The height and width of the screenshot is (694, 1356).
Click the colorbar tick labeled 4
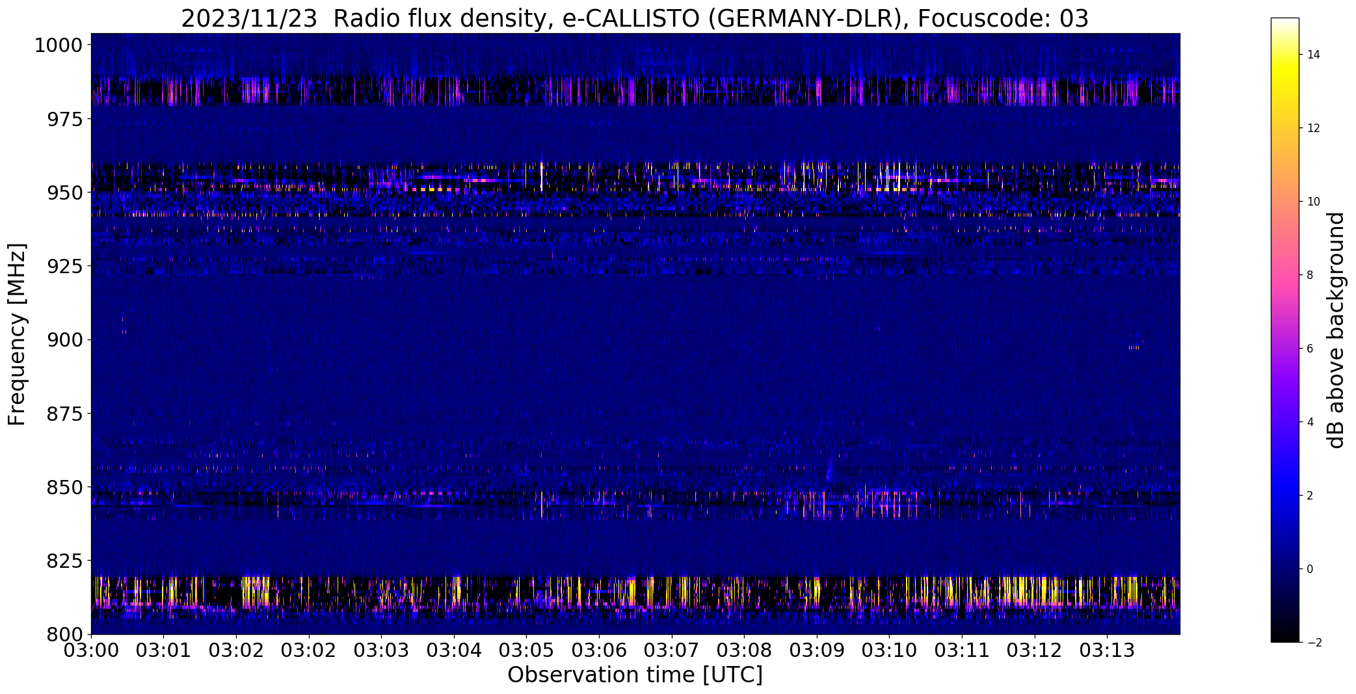tap(1310, 422)
